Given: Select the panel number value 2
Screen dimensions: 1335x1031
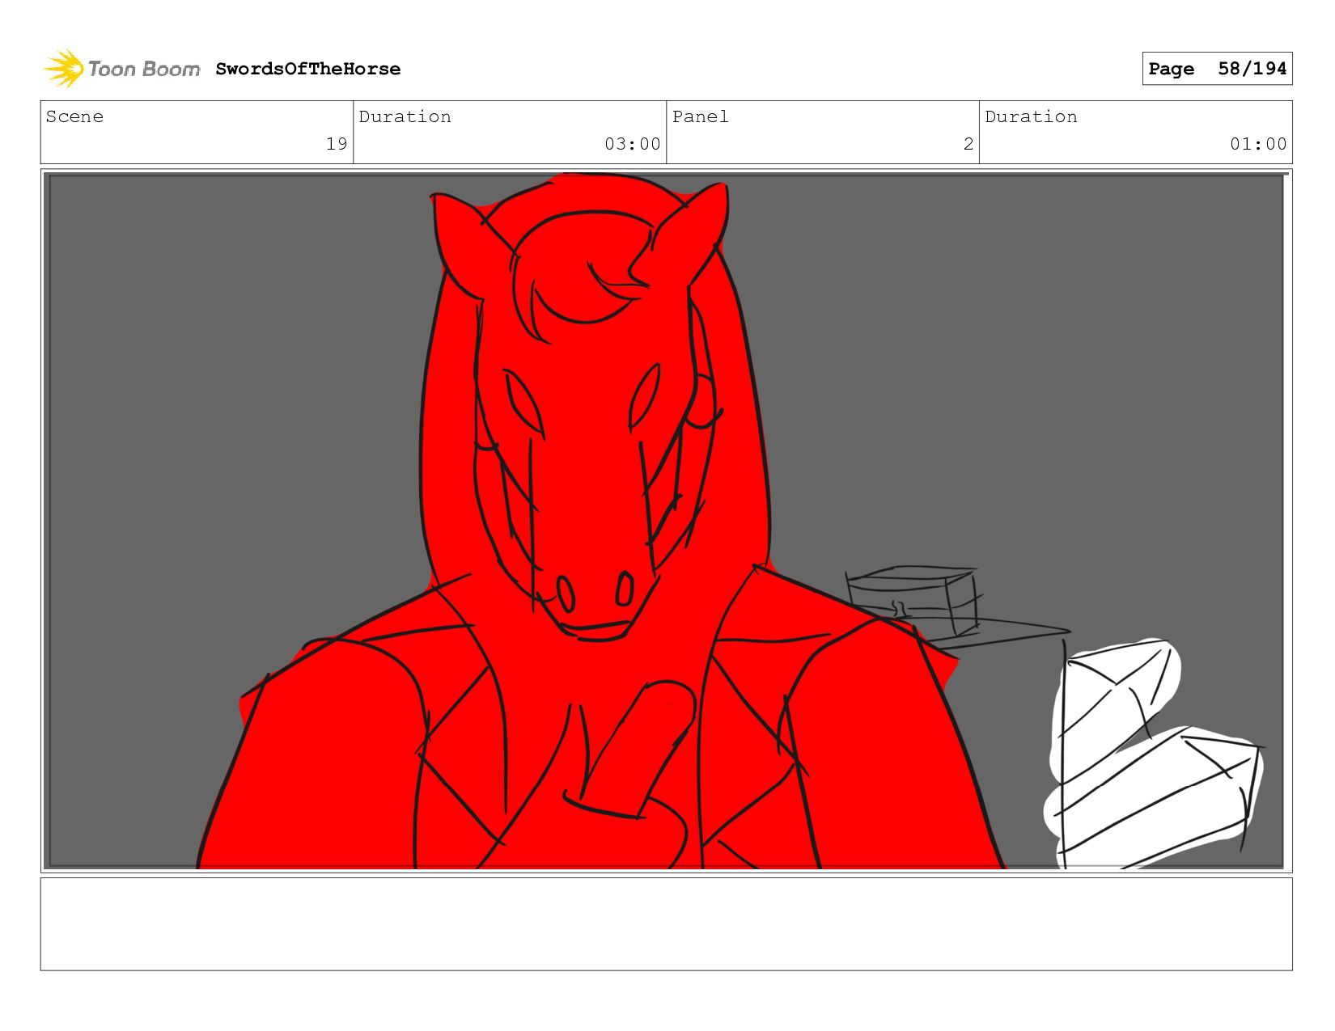Looking at the screenshot, I should point(968,144).
